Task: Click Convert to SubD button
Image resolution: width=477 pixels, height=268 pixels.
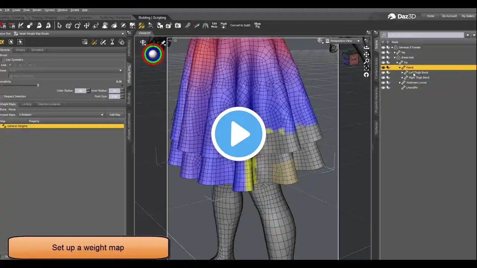Action: click(240, 25)
